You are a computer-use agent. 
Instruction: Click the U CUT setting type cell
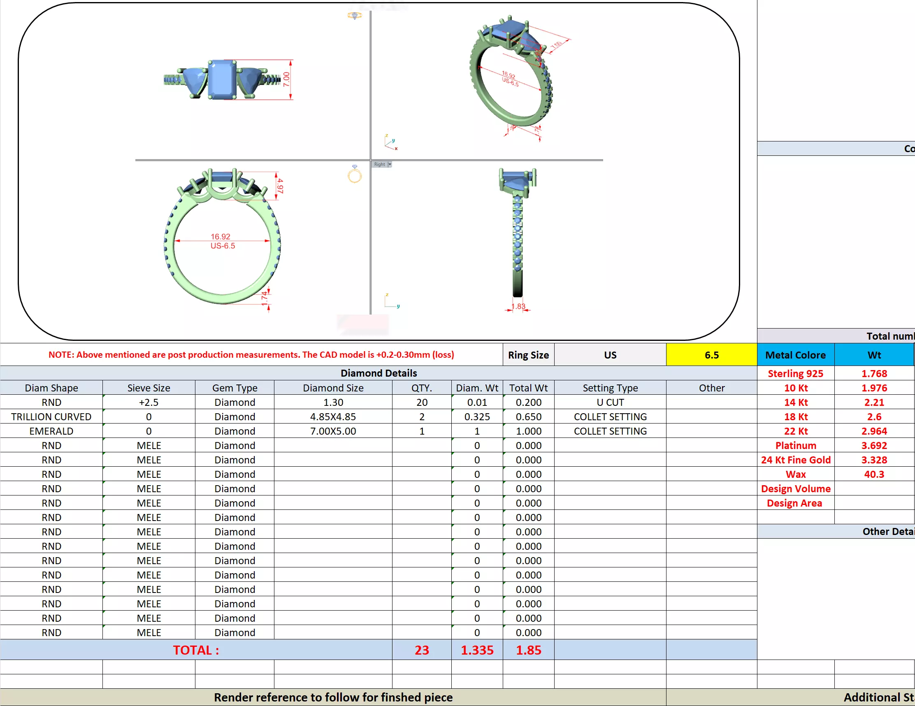[x=610, y=402]
